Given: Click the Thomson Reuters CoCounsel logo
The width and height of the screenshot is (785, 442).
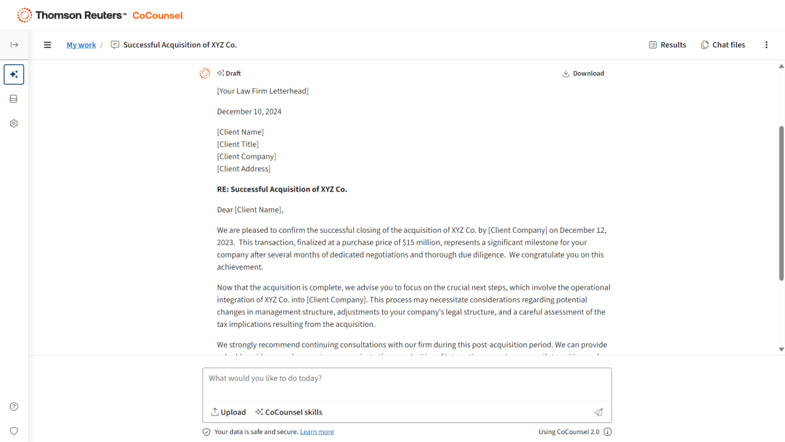Looking at the screenshot, I should pos(100,15).
